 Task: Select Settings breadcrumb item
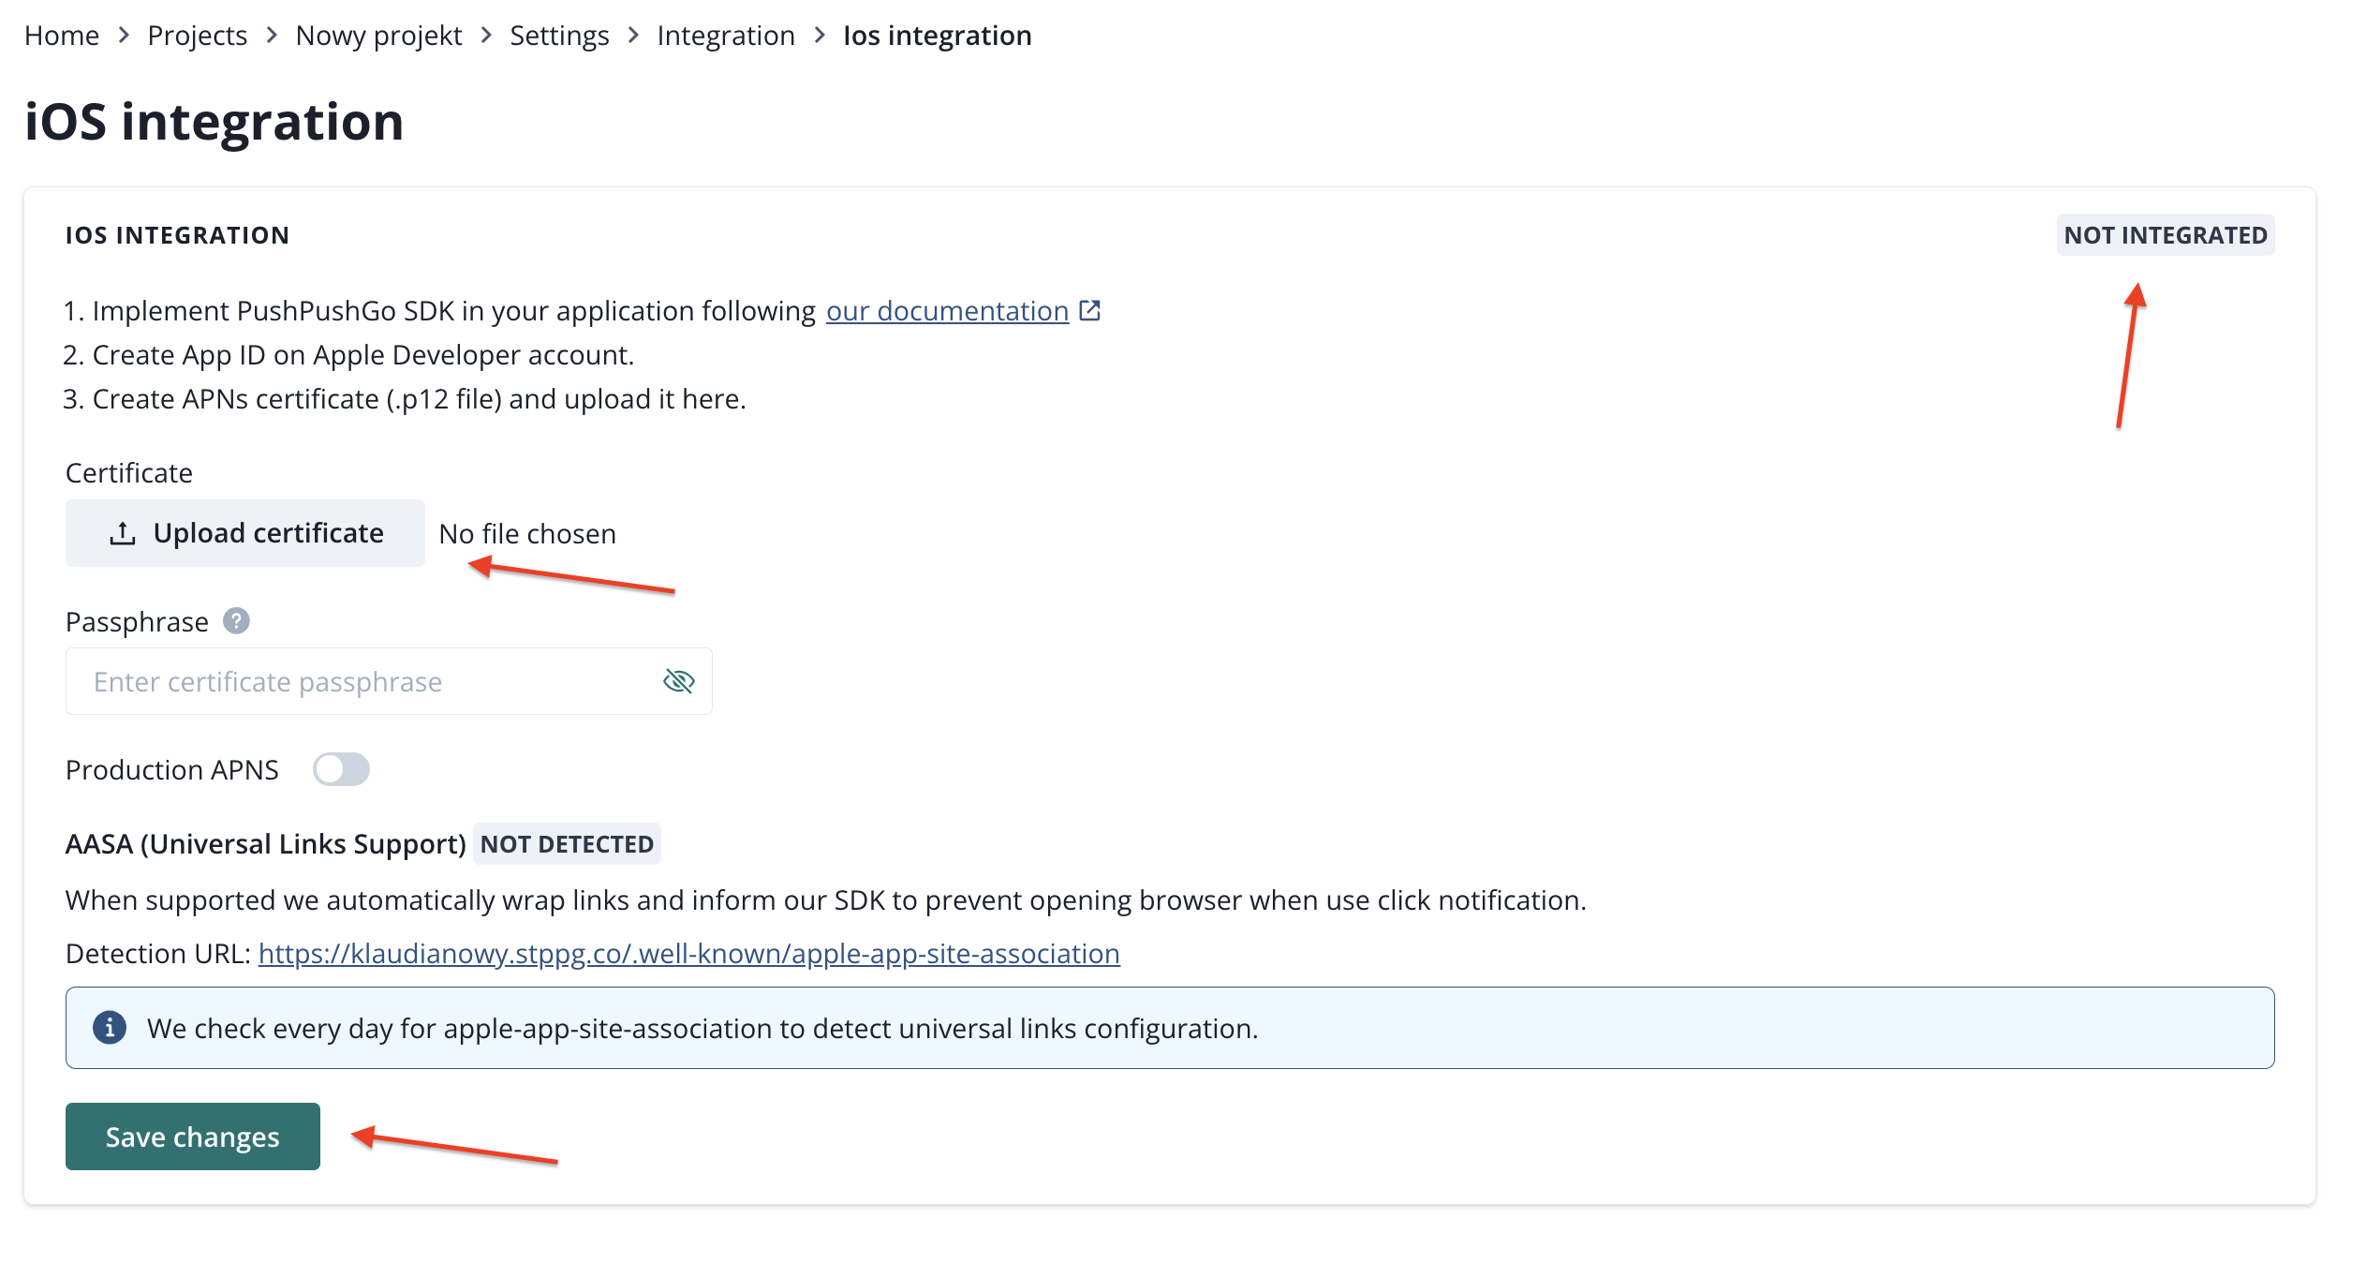click(559, 36)
